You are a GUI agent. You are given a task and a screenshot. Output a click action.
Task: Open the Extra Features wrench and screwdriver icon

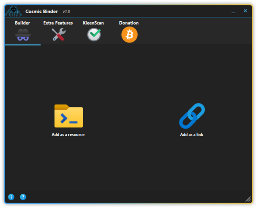(x=58, y=35)
